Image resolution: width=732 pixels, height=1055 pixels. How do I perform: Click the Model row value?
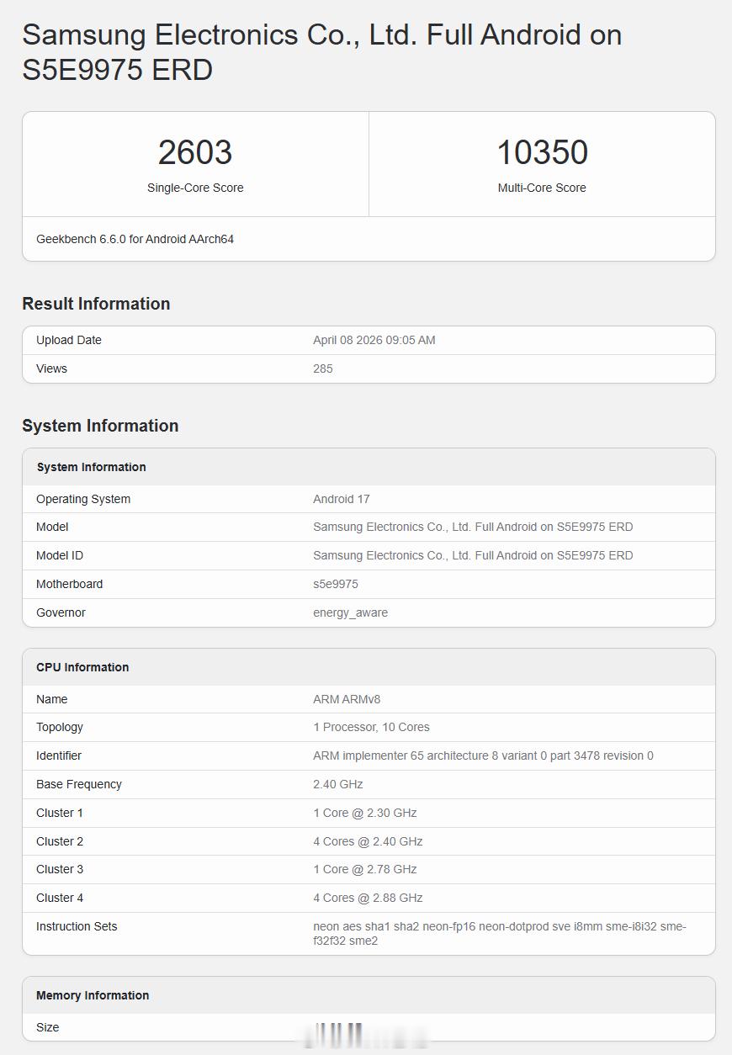(471, 527)
